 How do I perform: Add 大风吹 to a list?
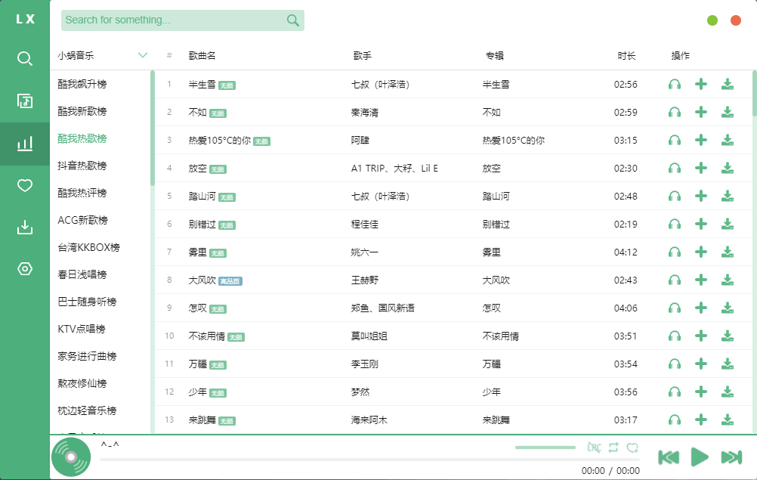click(701, 280)
